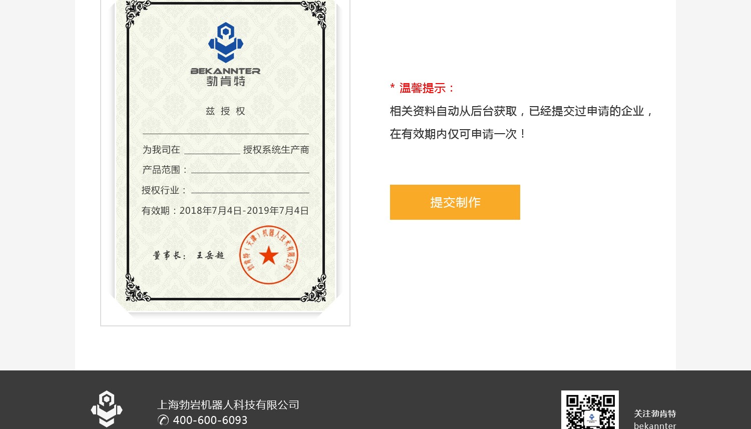Click the 产品范围 blank line
The width and height of the screenshot is (751, 429).
coord(250,173)
